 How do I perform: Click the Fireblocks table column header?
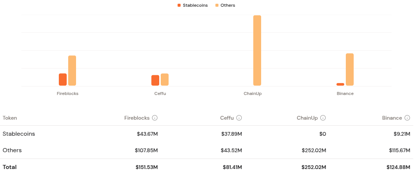[137, 118]
